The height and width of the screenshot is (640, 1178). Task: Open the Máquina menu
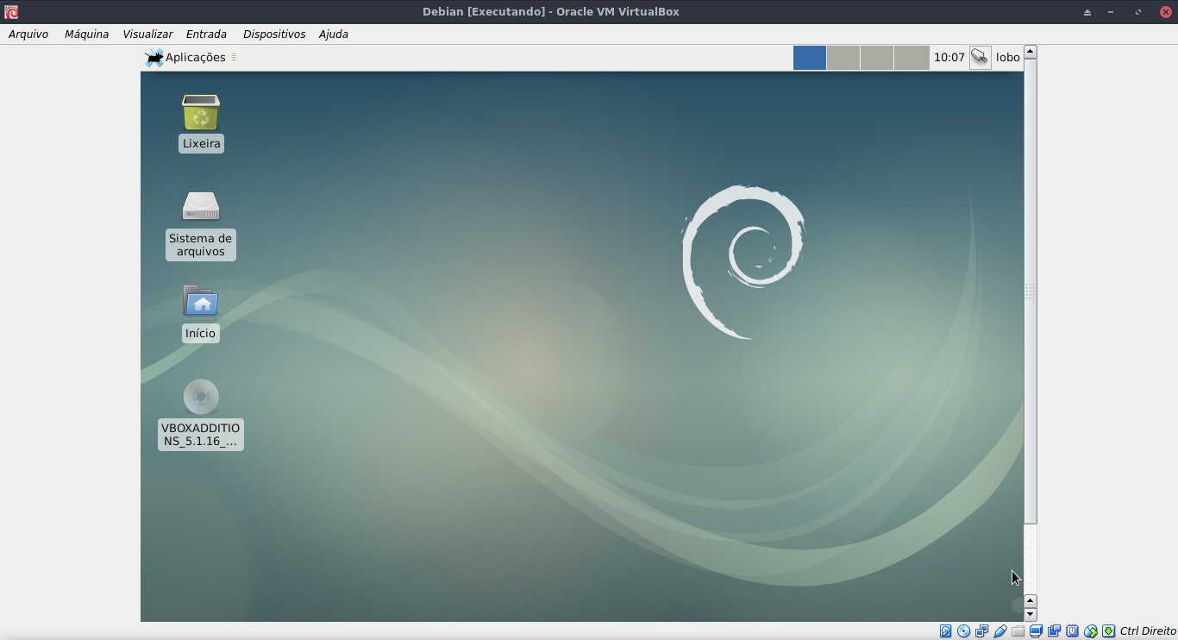86,35
